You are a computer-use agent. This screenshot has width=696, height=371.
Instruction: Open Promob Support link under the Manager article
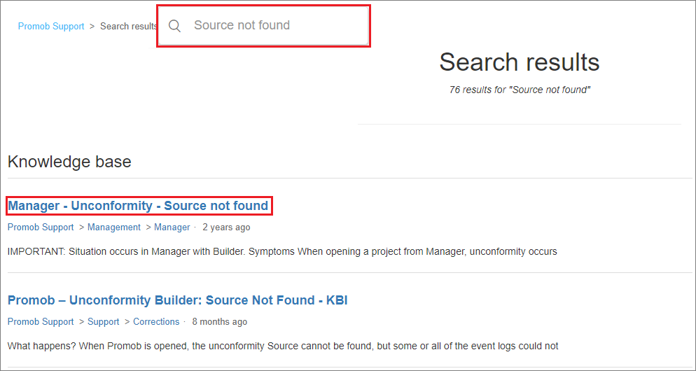(41, 227)
